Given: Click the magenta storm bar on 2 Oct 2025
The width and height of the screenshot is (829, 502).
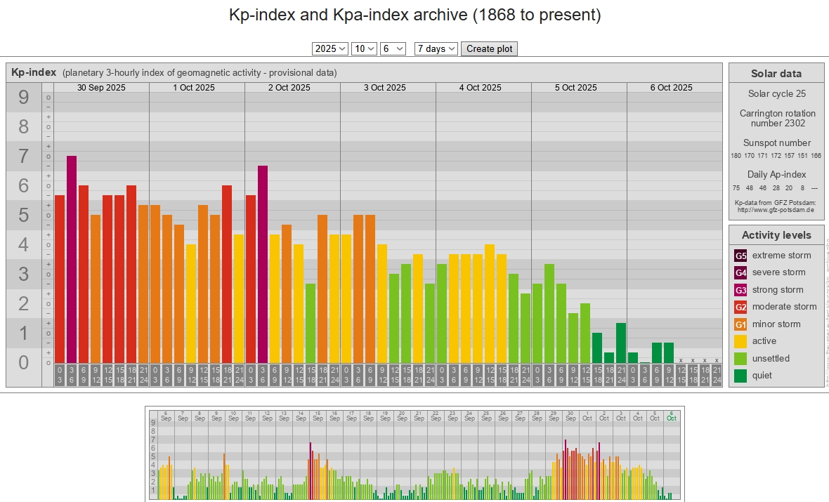Looking at the screenshot, I should click(x=263, y=263).
